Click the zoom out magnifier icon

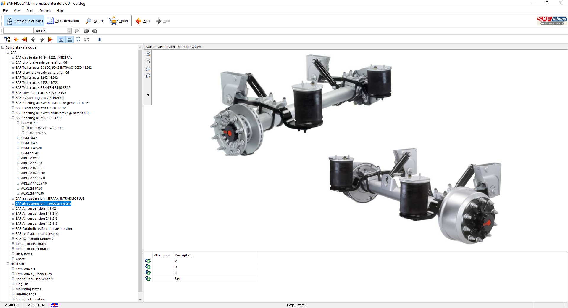[148, 61]
